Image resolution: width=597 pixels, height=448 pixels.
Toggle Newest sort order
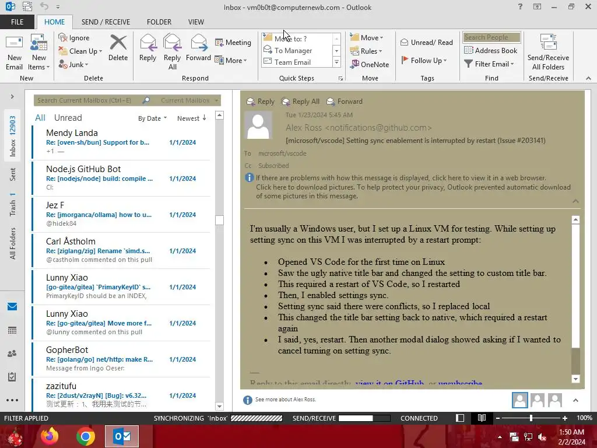click(x=191, y=118)
